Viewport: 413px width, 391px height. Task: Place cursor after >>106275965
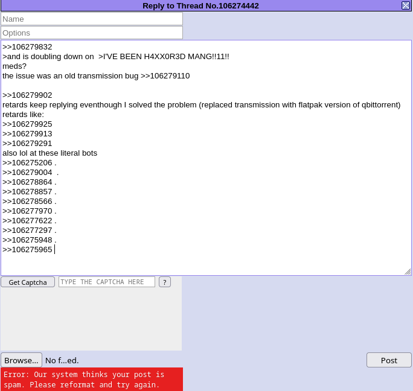54,250
